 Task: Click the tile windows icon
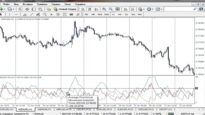tap(118, 9)
